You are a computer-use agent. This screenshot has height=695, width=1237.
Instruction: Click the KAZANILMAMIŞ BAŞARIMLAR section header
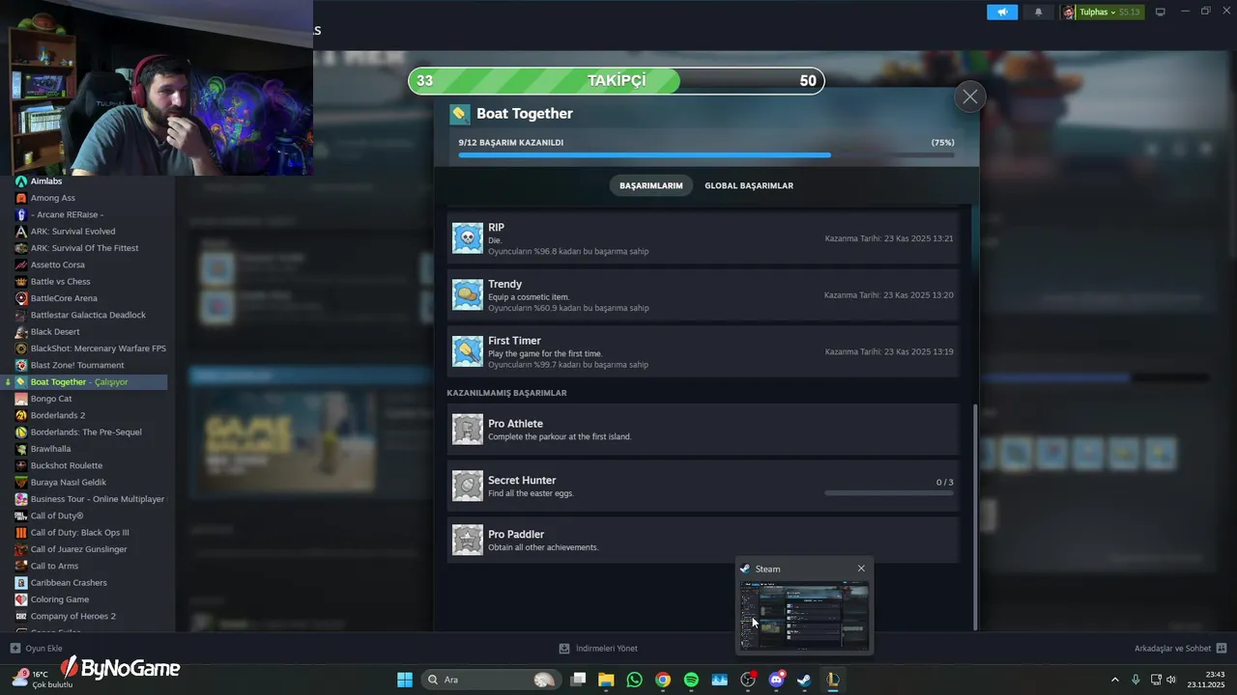tap(506, 393)
